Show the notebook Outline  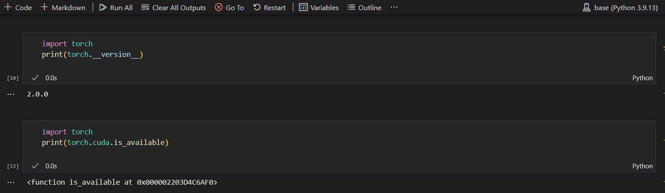pyautogui.click(x=364, y=8)
